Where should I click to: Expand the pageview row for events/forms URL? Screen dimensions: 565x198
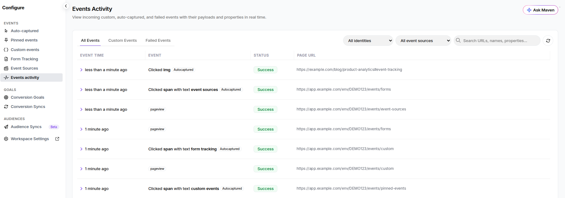point(81,129)
